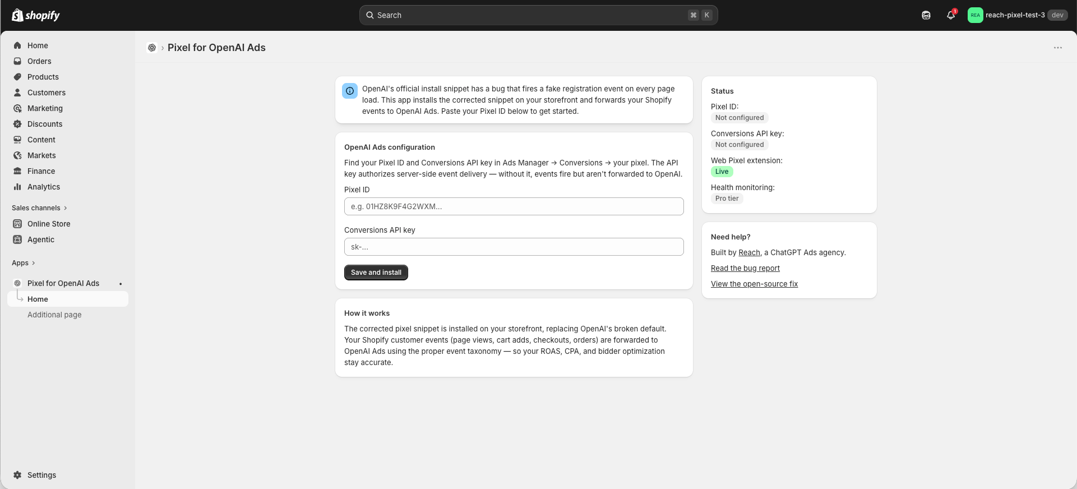Click the Marketing target icon
The height and width of the screenshot is (489, 1077).
click(17, 108)
